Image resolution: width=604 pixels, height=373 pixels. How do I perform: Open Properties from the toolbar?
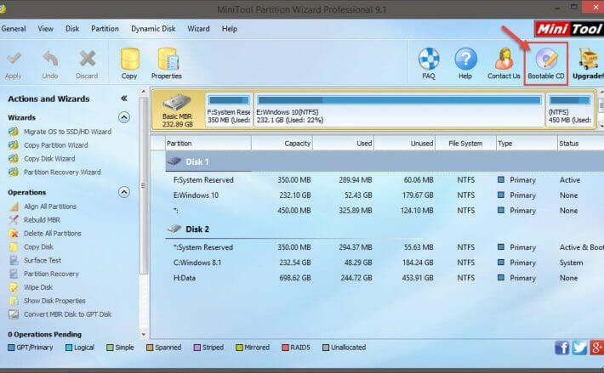tap(167, 64)
